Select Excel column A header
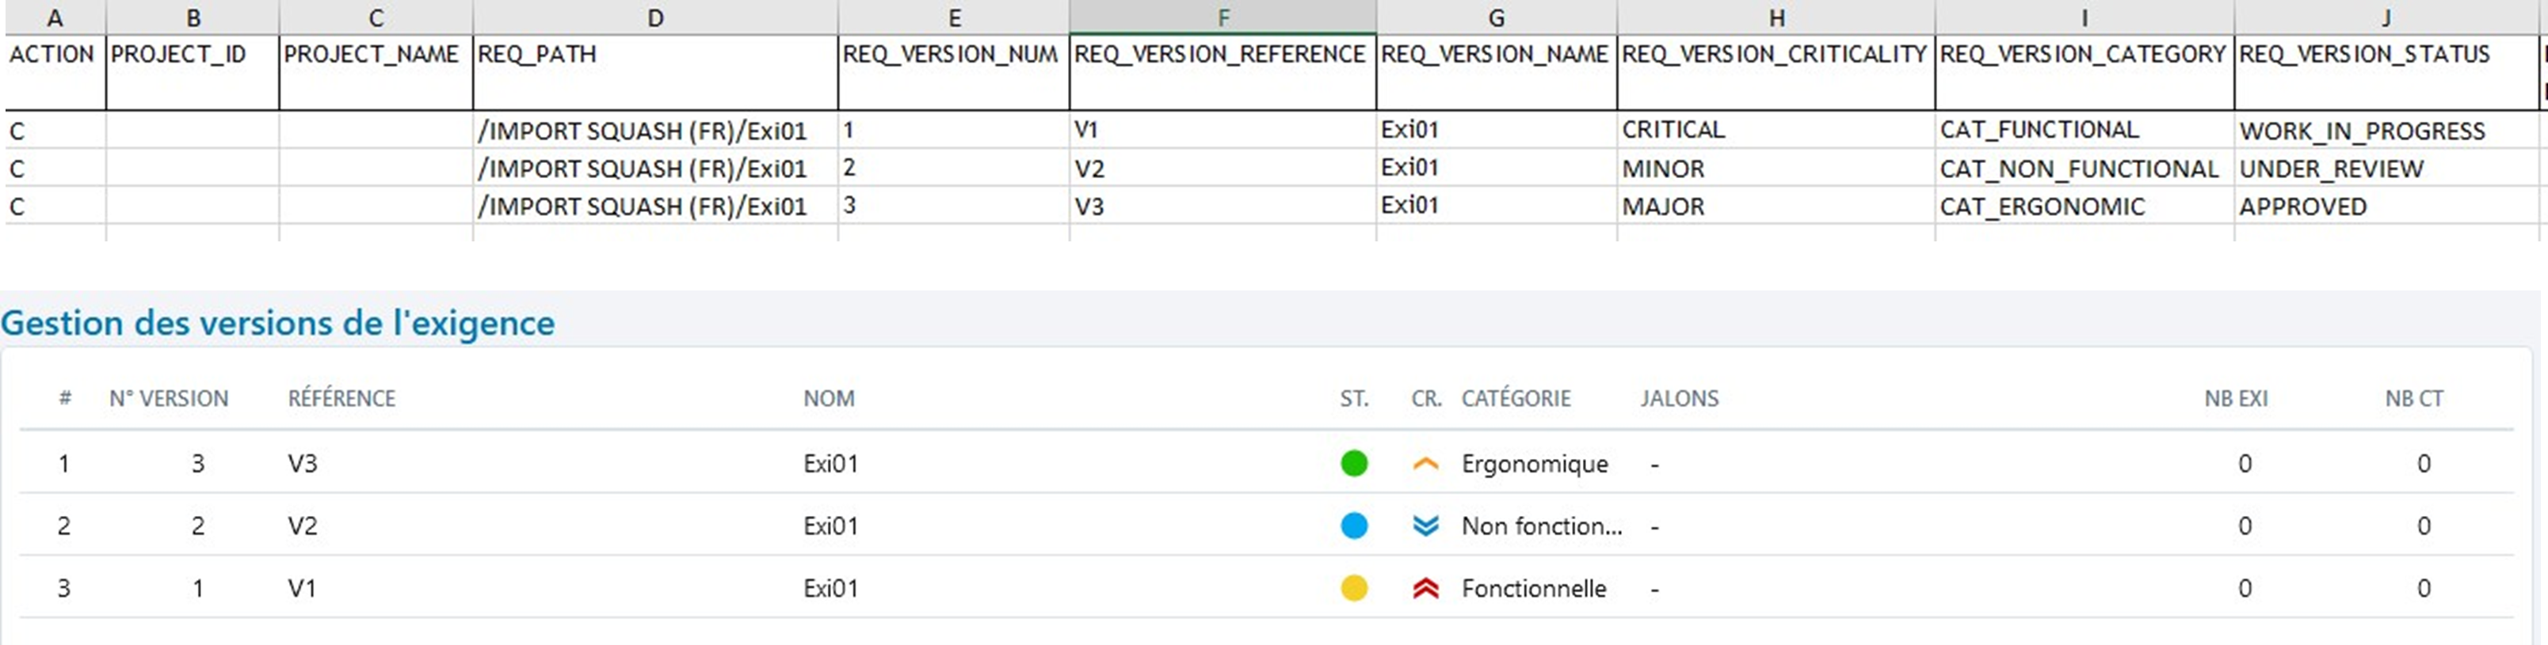The height and width of the screenshot is (645, 2548). 55,17
